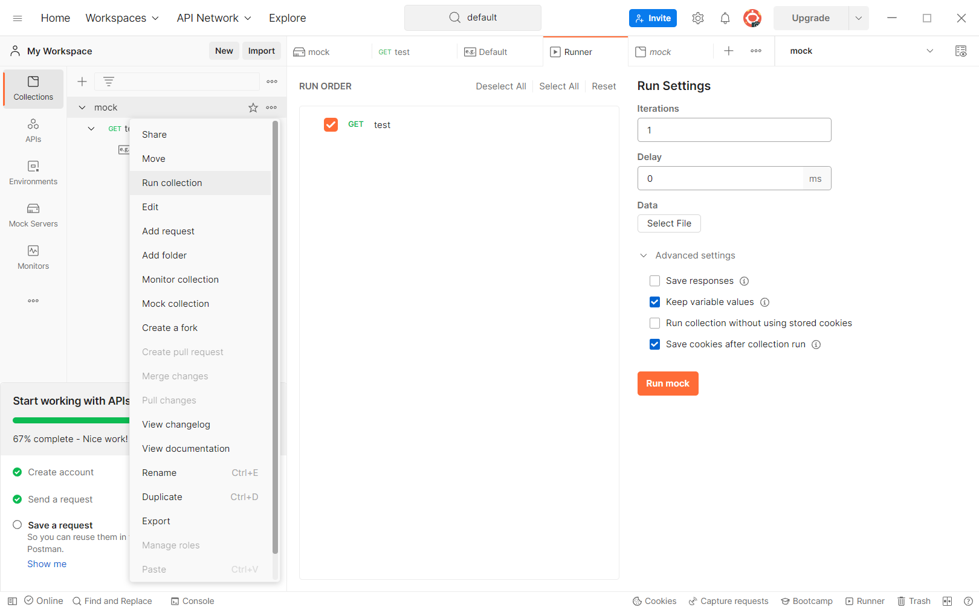
Task: Click the default search box
Action: tap(473, 18)
